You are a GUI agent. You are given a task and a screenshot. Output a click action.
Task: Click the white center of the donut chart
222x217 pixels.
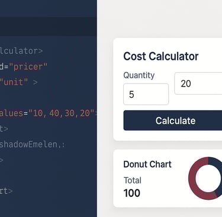point(208,178)
